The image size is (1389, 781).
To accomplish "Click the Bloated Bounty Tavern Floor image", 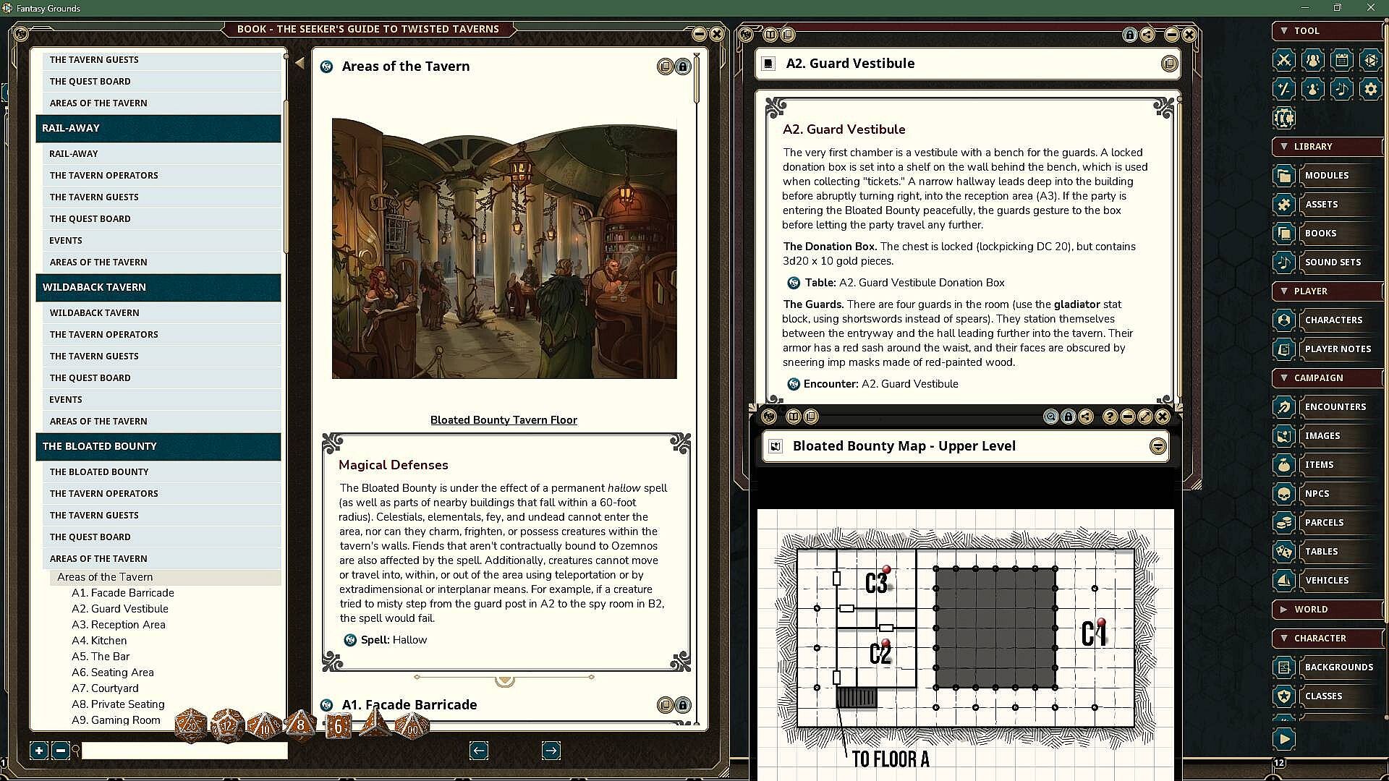I will 504,248.
